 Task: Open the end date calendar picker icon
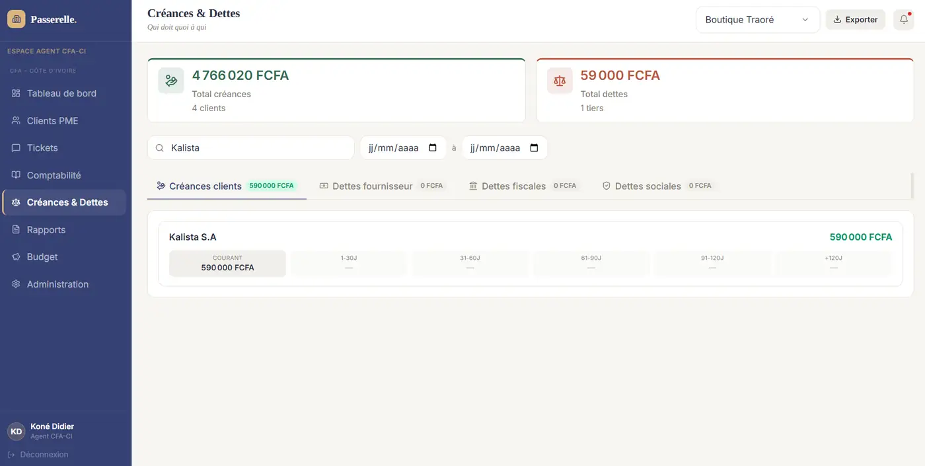click(535, 148)
